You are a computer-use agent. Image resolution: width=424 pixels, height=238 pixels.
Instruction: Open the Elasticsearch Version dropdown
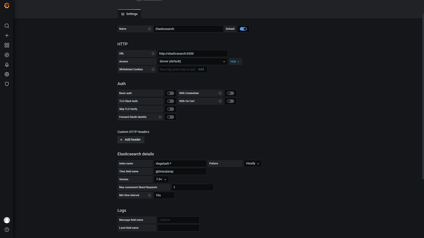tap(161, 179)
